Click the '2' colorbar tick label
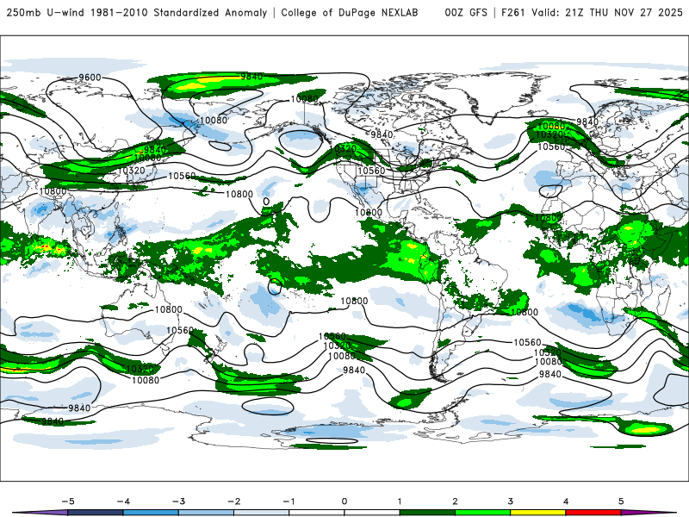The width and height of the screenshot is (689, 517). click(456, 501)
